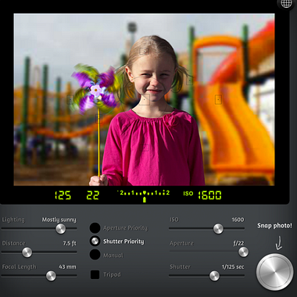Viewport: 297px width, 297px height.
Task: Click the Distance slider knob
Action: coord(27,252)
